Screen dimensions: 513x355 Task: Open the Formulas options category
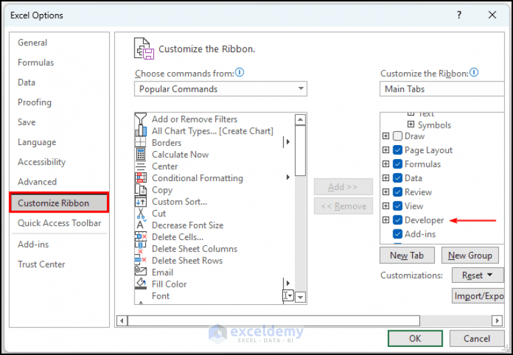(x=35, y=62)
